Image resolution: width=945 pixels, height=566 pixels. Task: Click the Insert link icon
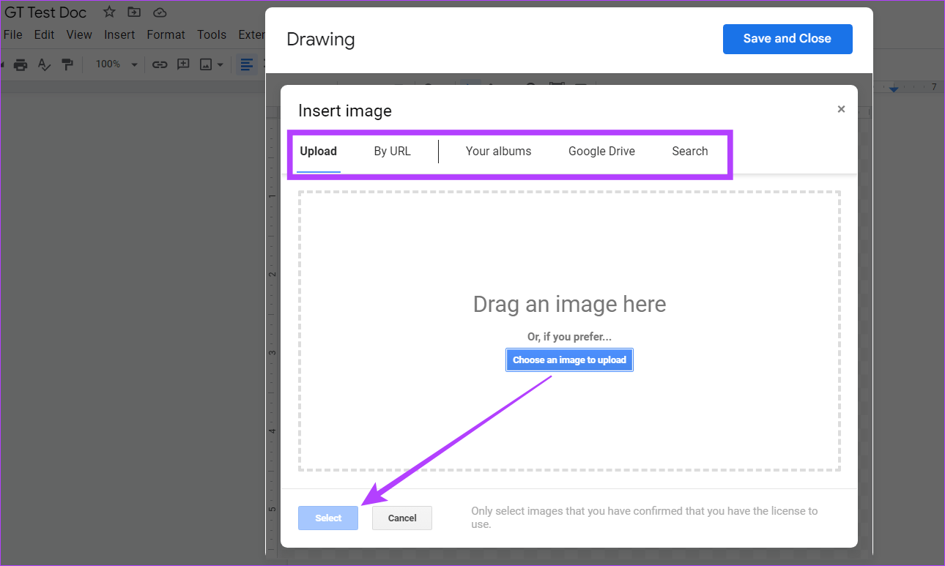click(x=160, y=64)
